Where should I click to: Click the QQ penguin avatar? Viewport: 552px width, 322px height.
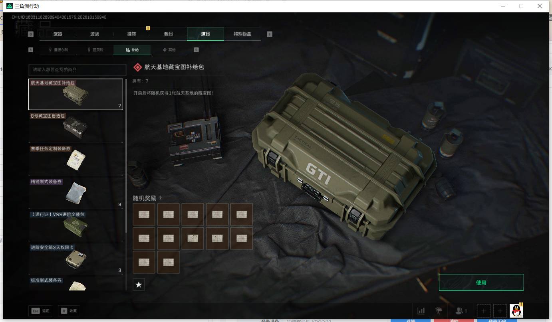point(516,310)
